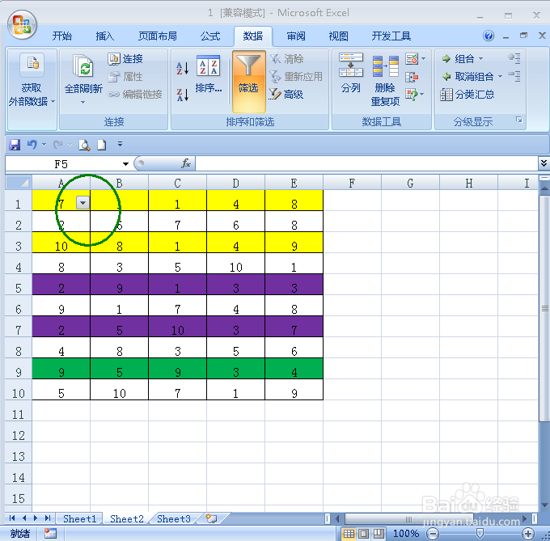Expand the data validation dropdown arrow
This screenshot has width=550, height=541.
(x=423, y=58)
